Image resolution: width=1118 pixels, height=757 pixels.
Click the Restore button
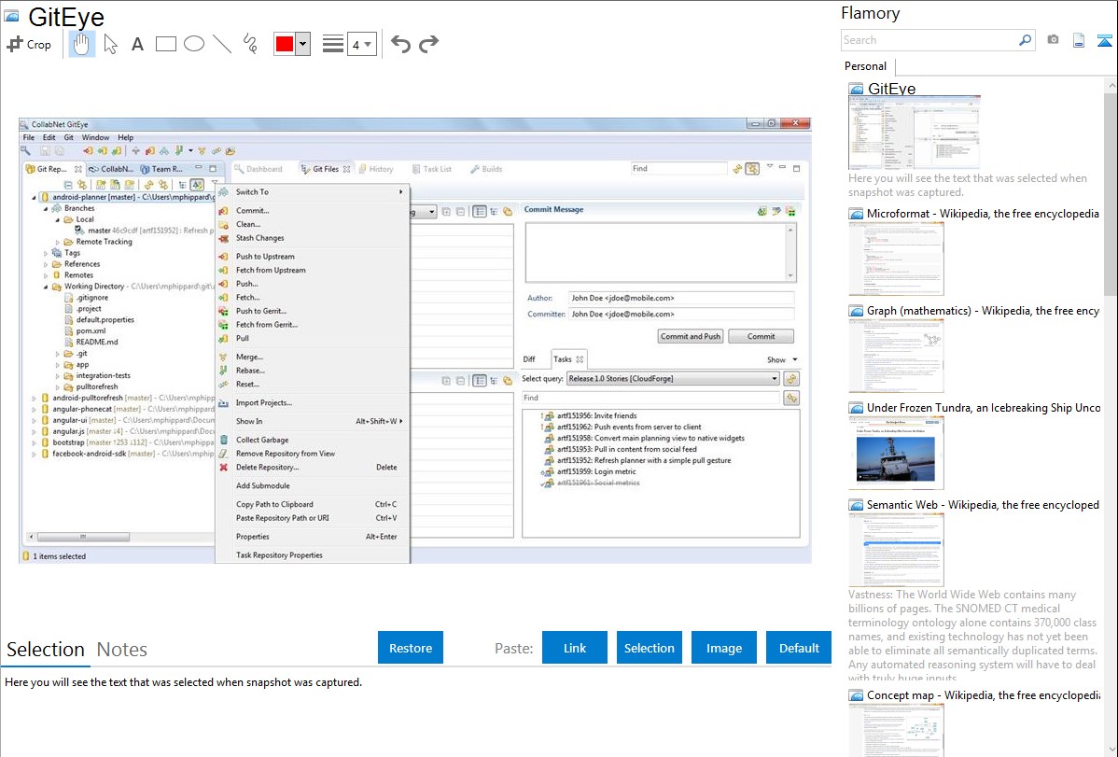click(x=411, y=648)
